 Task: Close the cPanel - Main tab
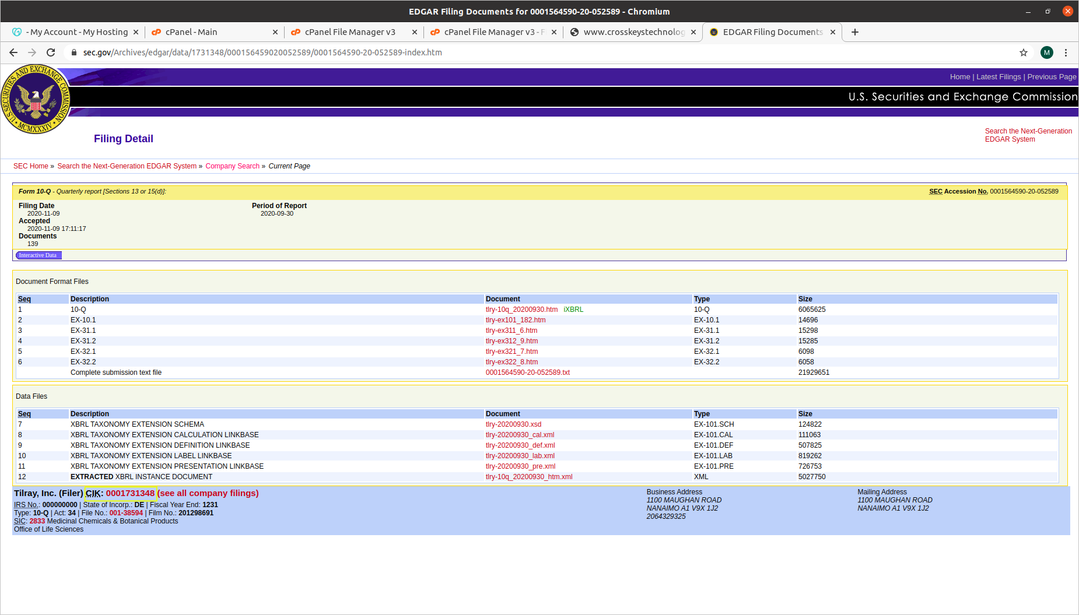coord(275,32)
